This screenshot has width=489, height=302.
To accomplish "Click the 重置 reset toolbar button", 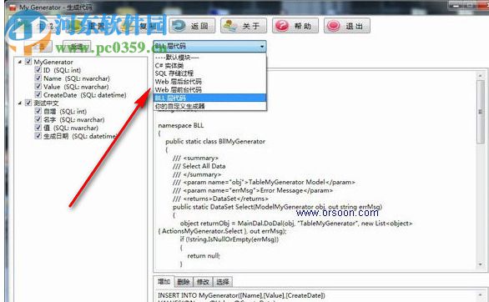I will point(89,26).
